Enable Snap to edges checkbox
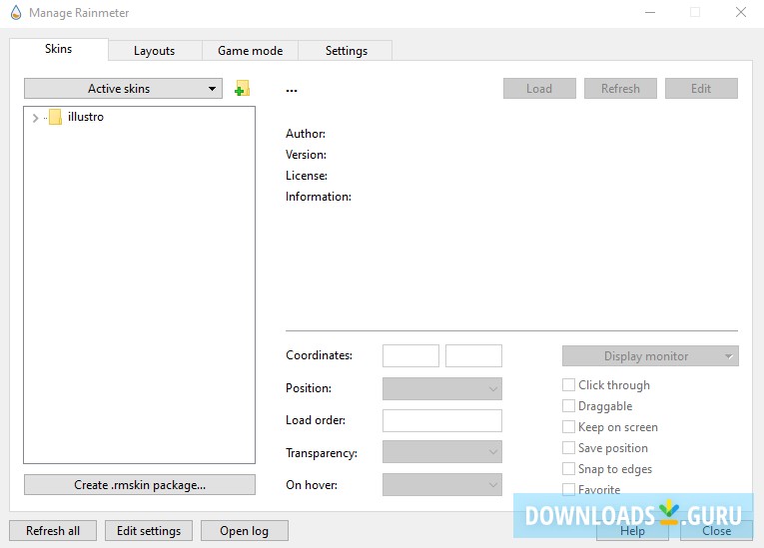The width and height of the screenshot is (764, 548). coord(568,468)
